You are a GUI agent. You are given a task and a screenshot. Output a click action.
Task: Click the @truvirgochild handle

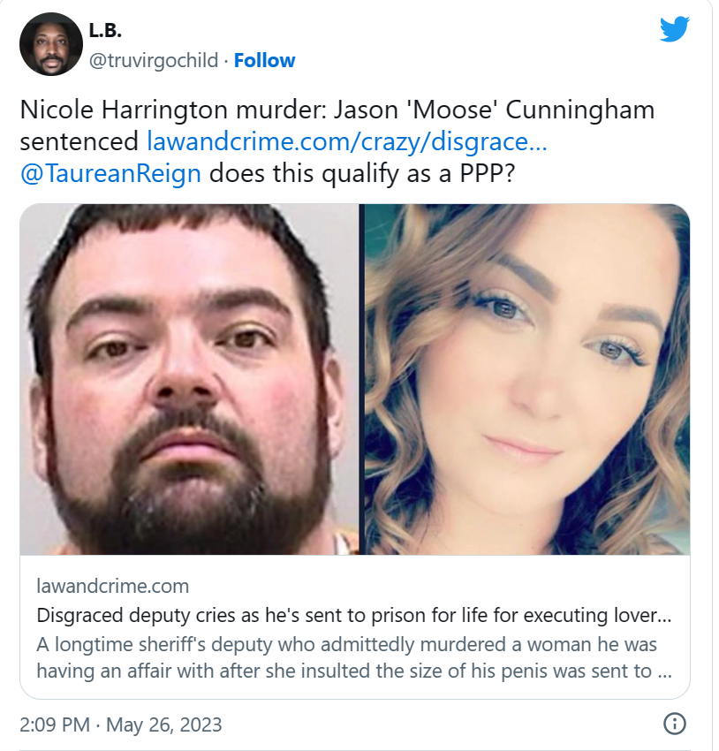154,60
